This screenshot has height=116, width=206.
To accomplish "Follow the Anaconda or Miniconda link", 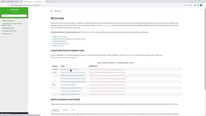I will [x=91, y=32].
